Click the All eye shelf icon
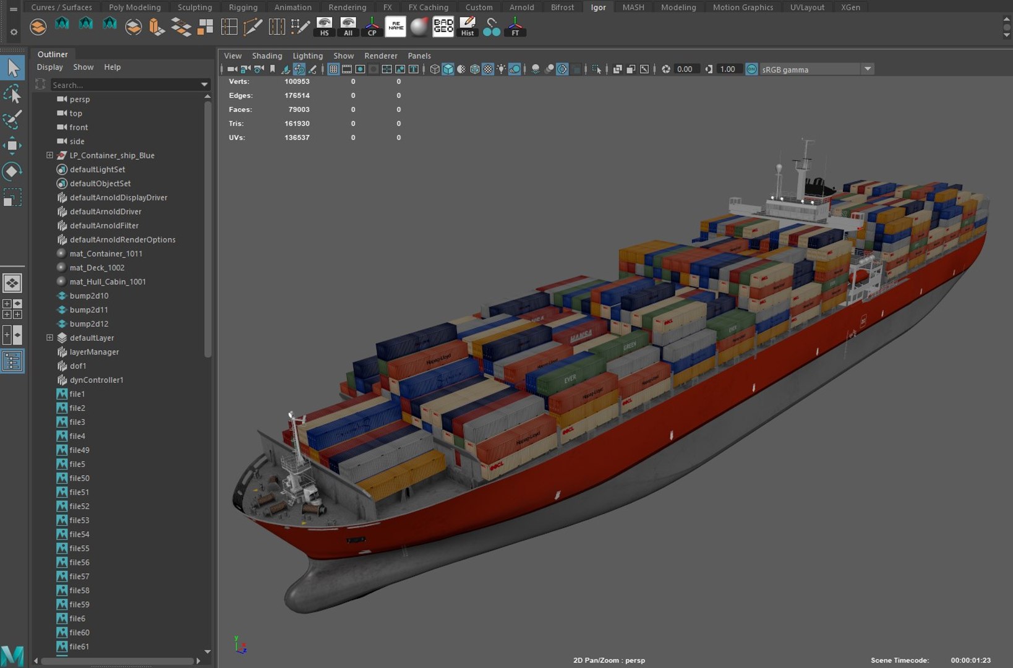 pyautogui.click(x=348, y=27)
